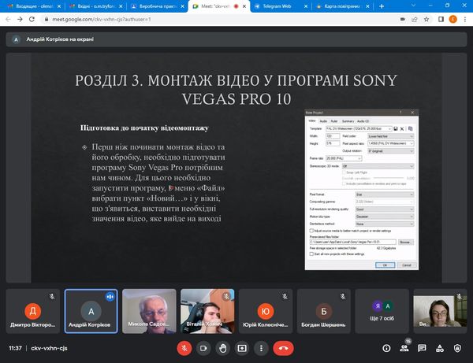This screenshot has height=363, width=473.
Task: Close the Telegram Web tab
Action: point(306,6)
